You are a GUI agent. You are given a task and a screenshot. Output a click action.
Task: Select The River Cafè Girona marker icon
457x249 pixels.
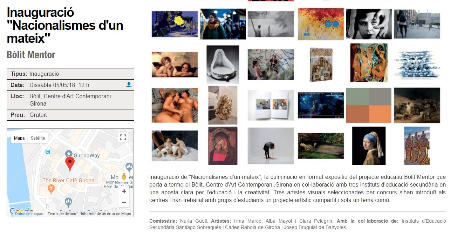tap(51, 189)
